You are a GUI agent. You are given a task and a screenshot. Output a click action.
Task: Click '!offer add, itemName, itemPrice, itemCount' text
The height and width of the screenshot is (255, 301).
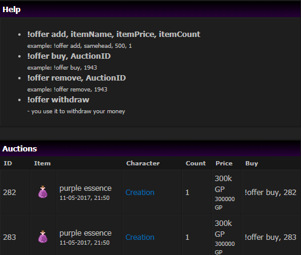[113, 35]
